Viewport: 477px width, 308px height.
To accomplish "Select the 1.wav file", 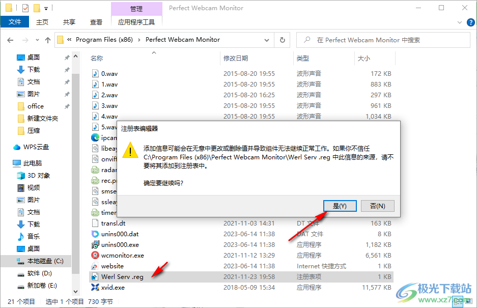I will [109, 85].
